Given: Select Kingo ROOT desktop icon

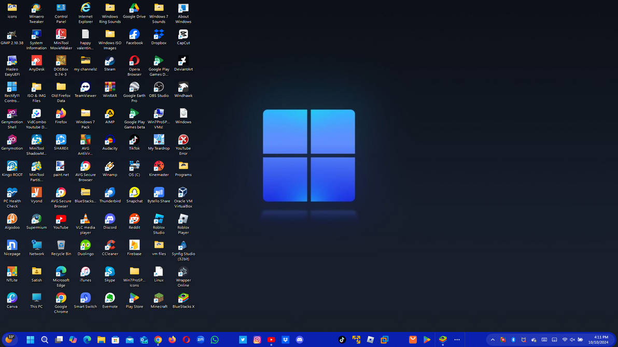Looking at the screenshot, I should (x=12, y=169).
